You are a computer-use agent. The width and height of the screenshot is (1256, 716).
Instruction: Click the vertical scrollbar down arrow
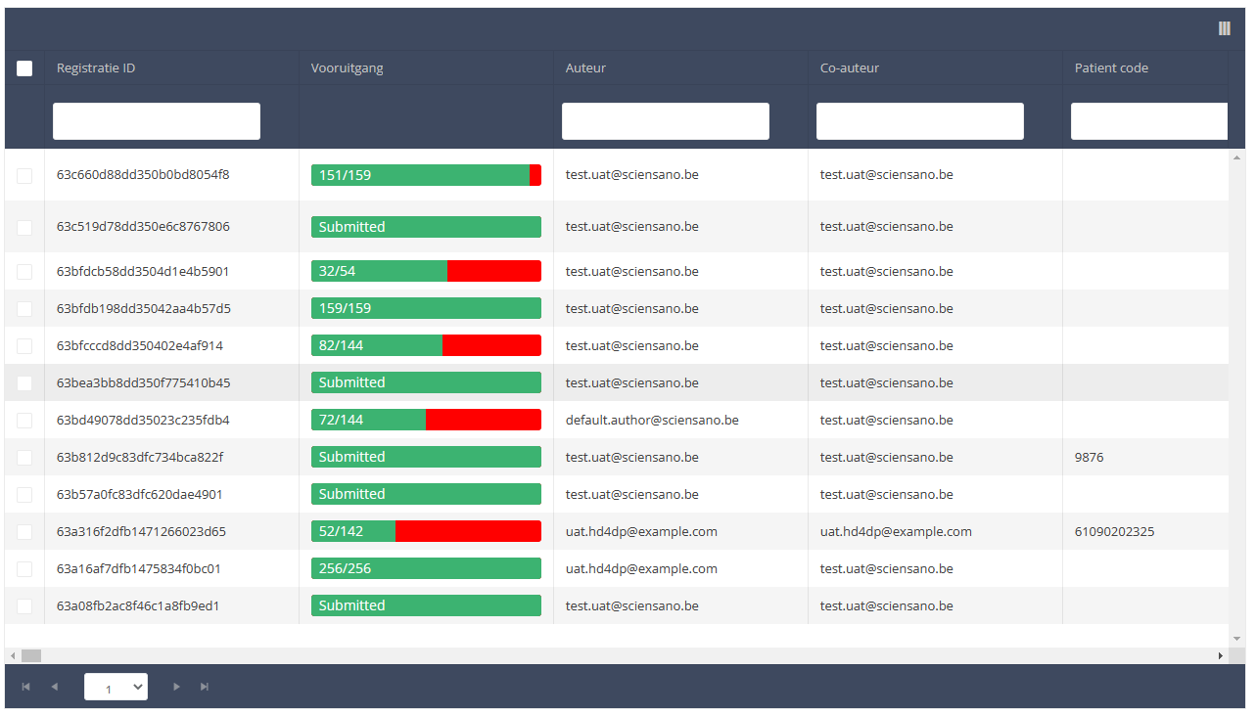[x=1236, y=639]
